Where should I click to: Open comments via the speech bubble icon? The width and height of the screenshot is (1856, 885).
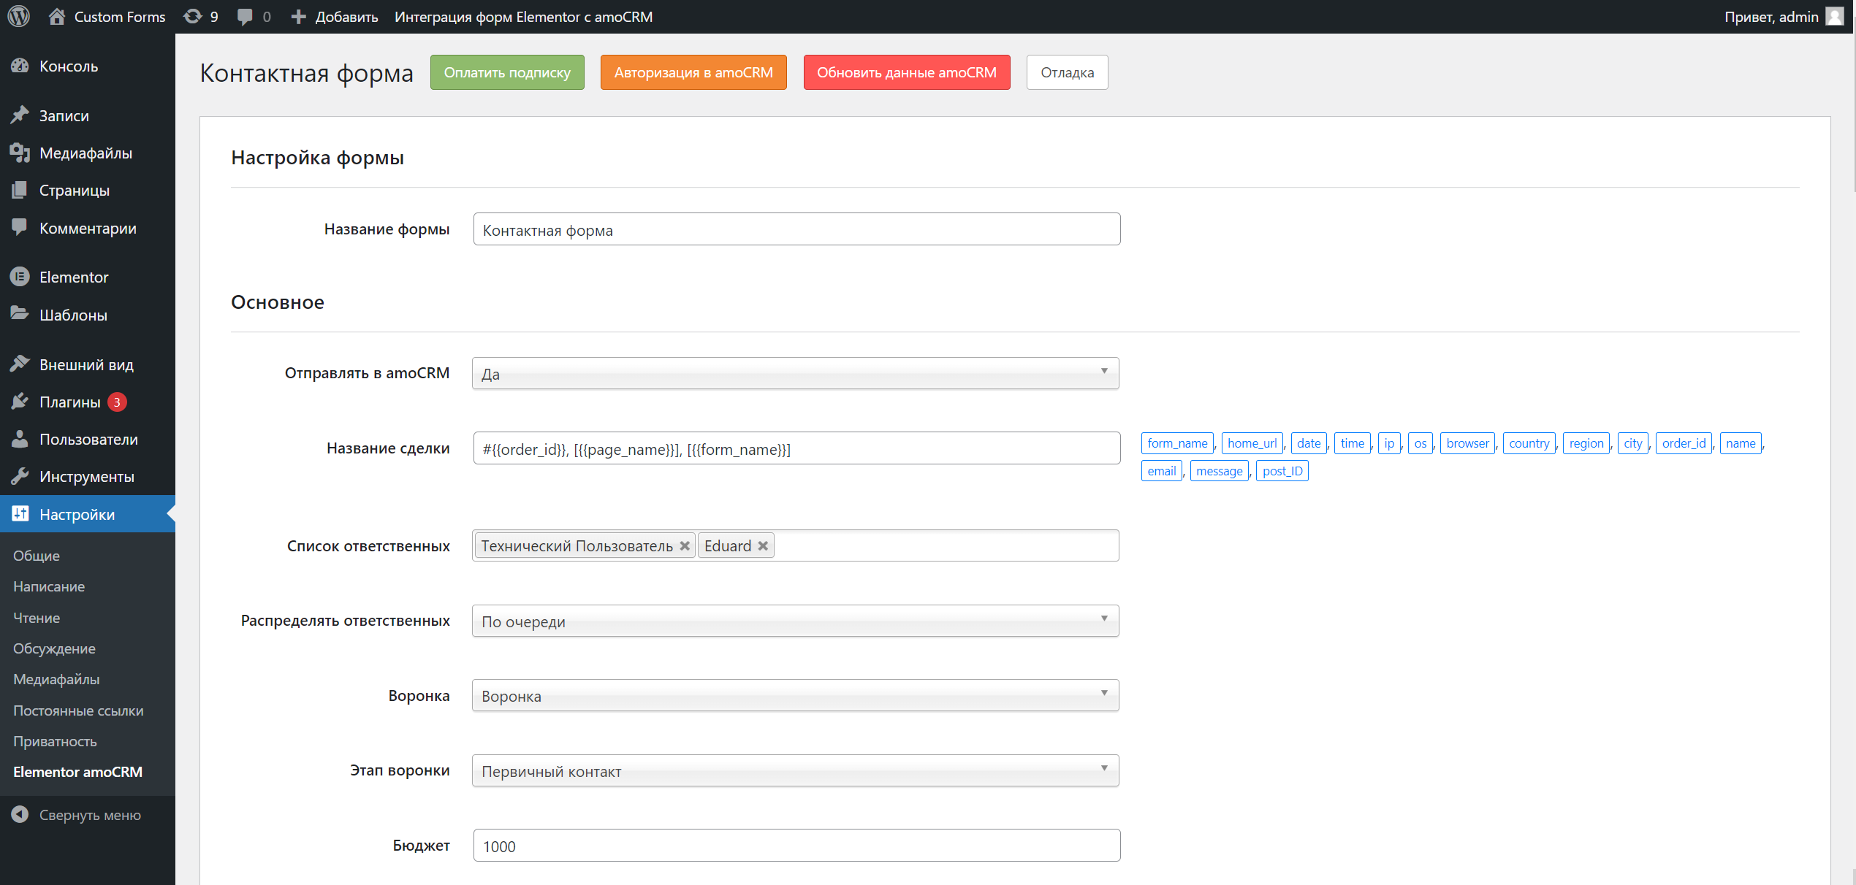[x=246, y=16]
